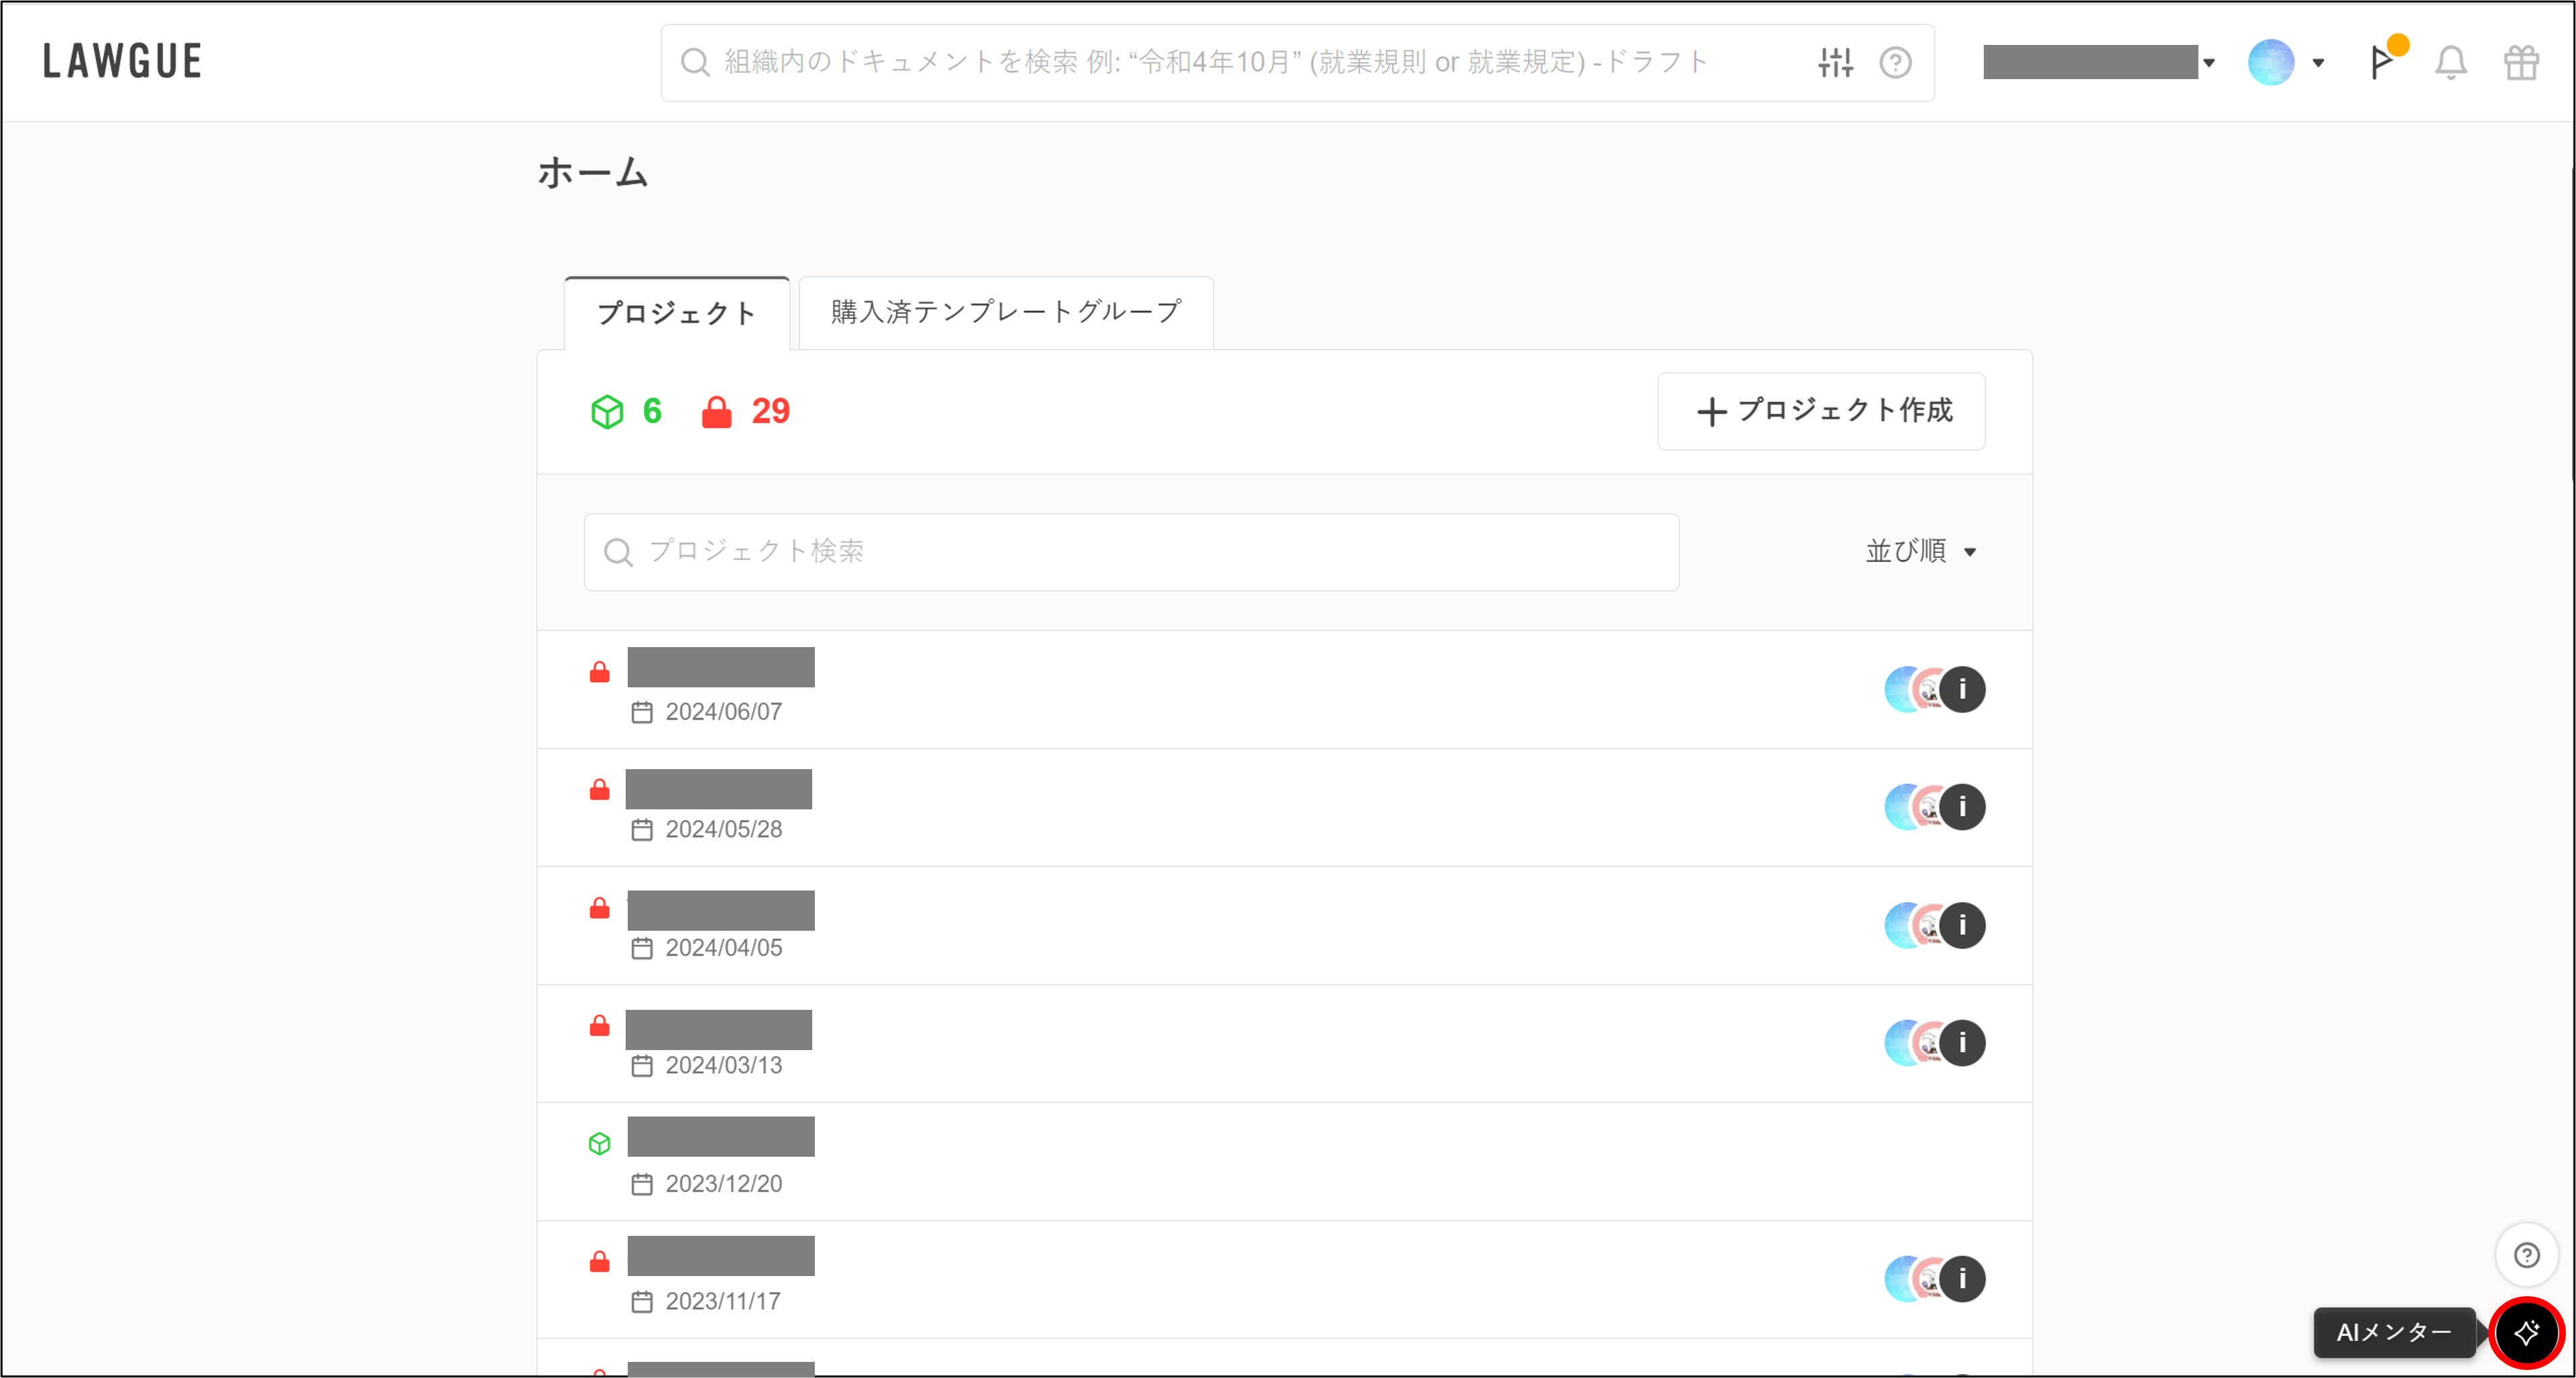Open the 並び順 sort order dropdown
This screenshot has height=1378, width=2576.
(x=1920, y=551)
